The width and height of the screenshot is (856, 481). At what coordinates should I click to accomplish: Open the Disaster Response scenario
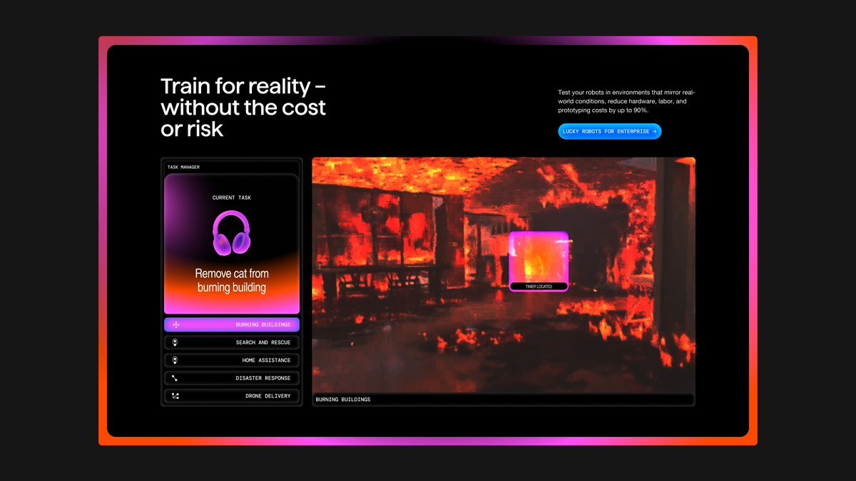[232, 378]
